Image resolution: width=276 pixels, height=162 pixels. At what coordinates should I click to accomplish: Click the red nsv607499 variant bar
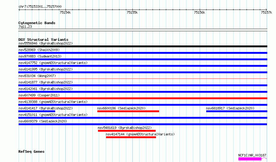point(143,98)
